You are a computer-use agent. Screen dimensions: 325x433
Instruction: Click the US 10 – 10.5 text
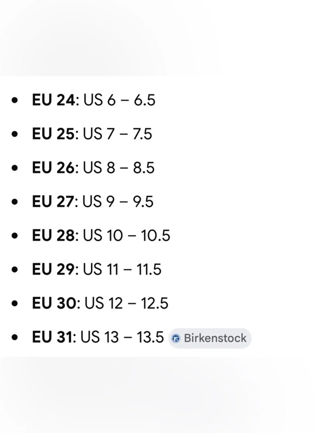pos(126,236)
